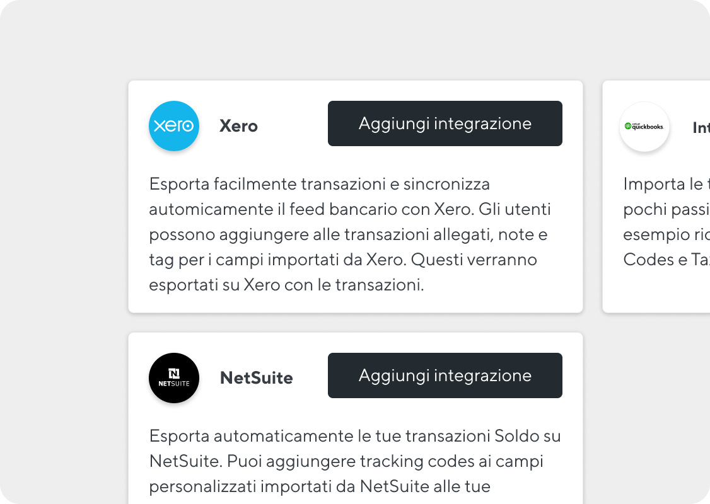This screenshot has width=710, height=504.
Task: Click the QuickBooks logo icon
Action: click(x=644, y=127)
